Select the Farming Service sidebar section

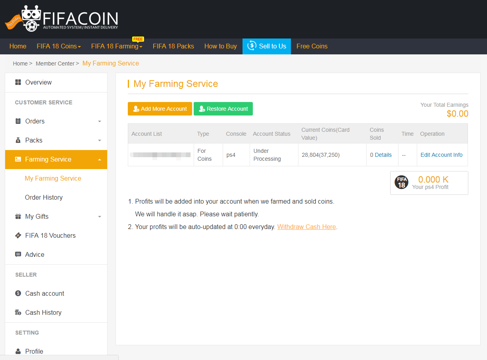(56, 160)
